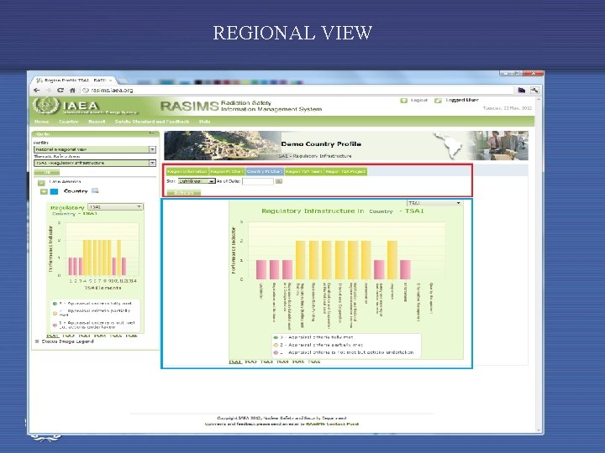This screenshot has height=453, width=605.
Task: Switch to the Region TSA Project tab
Action: (x=345, y=171)
